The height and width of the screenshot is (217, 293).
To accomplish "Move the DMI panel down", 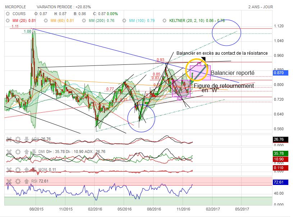I will tap(34, 152).
